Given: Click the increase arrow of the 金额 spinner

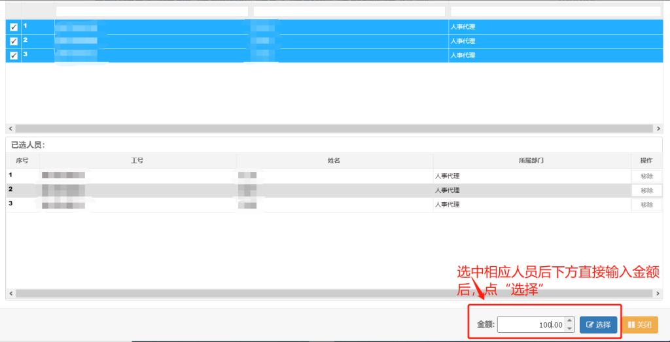Looking at the screenshot, I should (x=569, y=321).
